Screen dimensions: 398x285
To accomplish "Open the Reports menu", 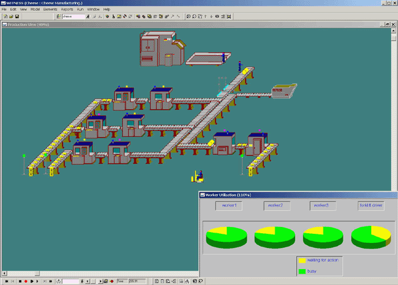I will [67, 10].
